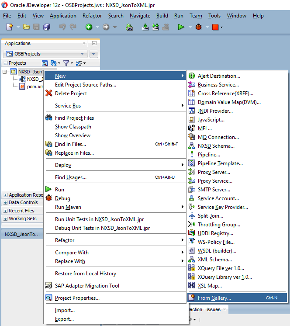Viewport: 290px width, 326px height.
Task: Click the Make project toolbar icon
Action: (145, 27)
